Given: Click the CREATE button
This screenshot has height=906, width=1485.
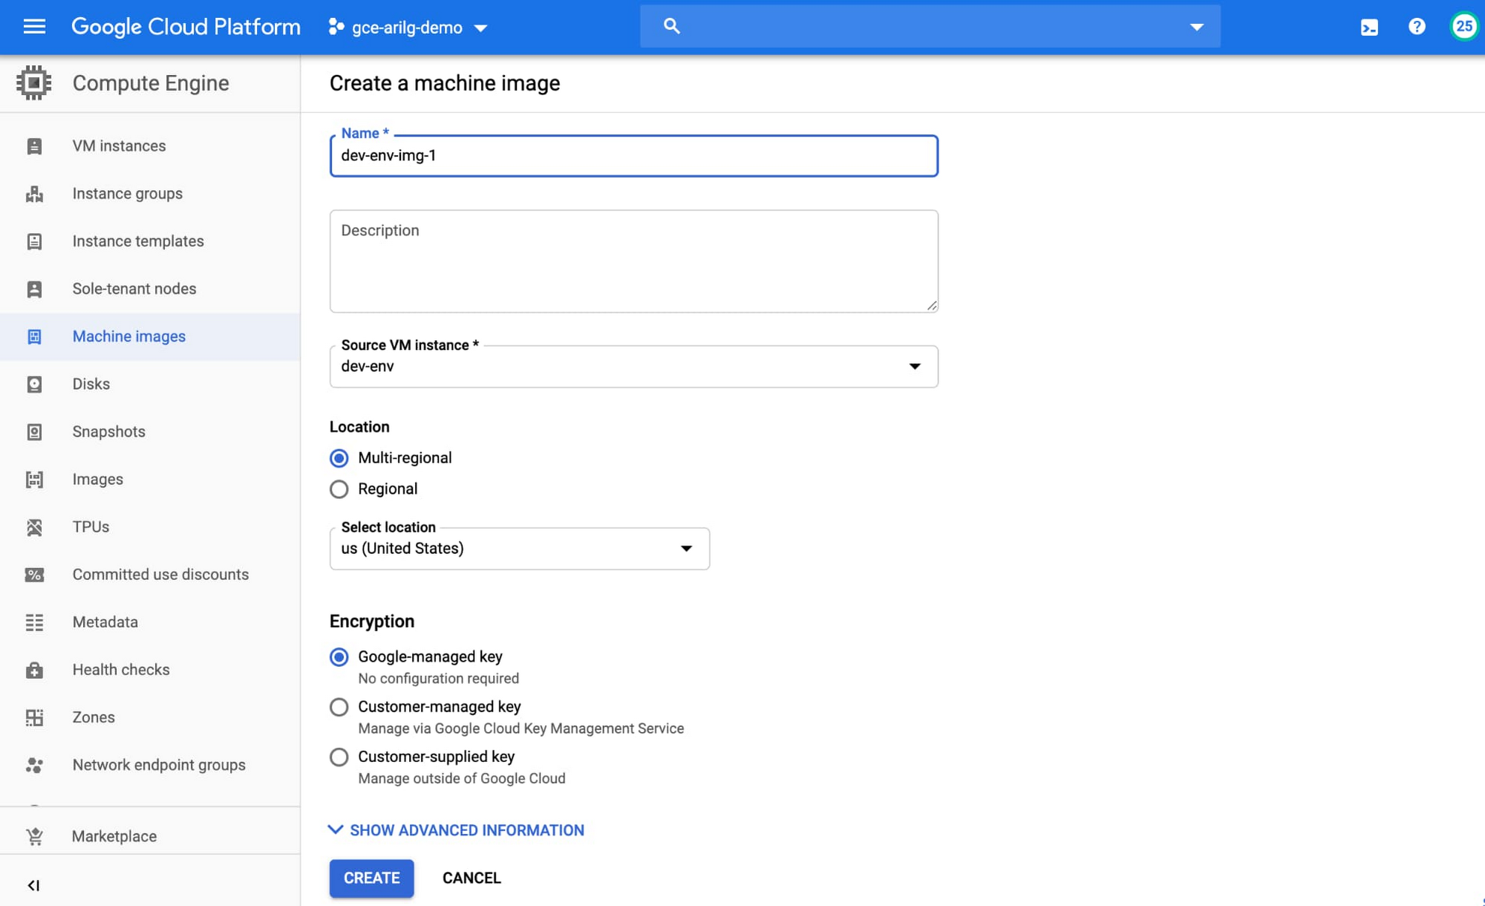Looking at the screenshot, I should [x=371, y=877].
